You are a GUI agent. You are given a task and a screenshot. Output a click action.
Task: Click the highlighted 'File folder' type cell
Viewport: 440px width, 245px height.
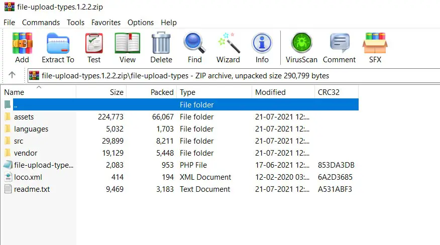click(197, 105)
